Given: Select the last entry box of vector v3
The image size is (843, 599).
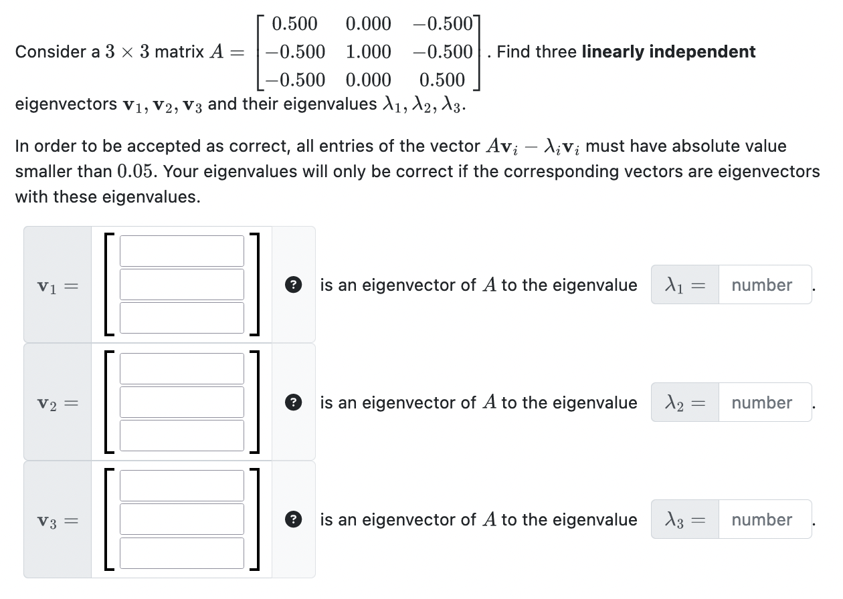Looking at the screenshot, I should (181, 552).
